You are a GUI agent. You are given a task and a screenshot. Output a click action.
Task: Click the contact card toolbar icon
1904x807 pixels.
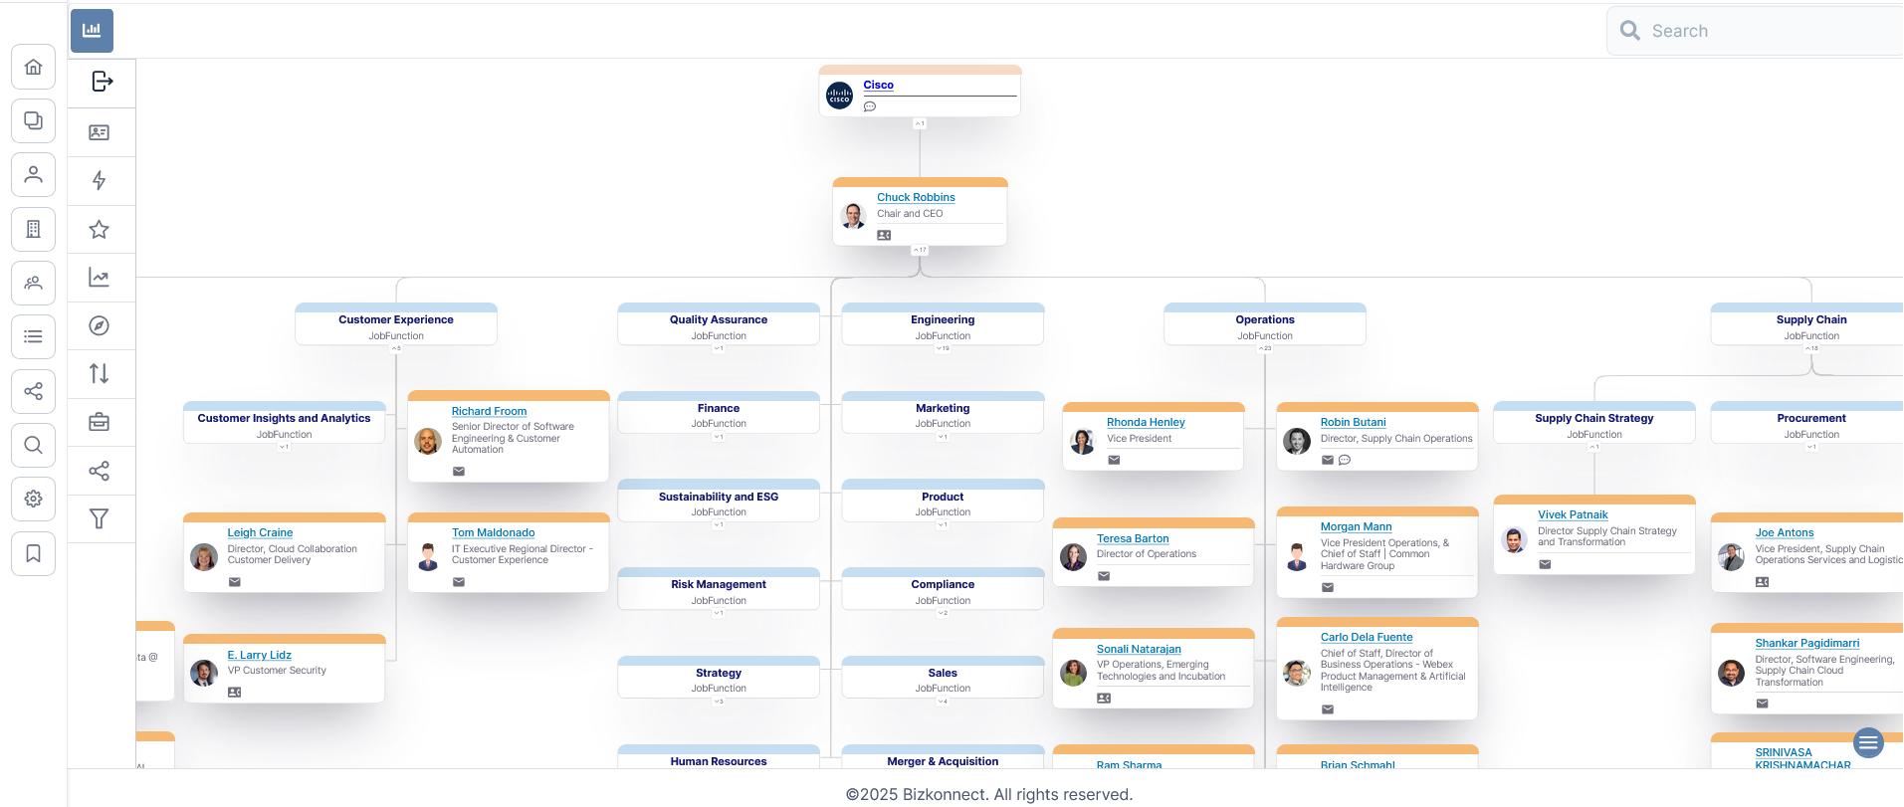coord(100,132)
